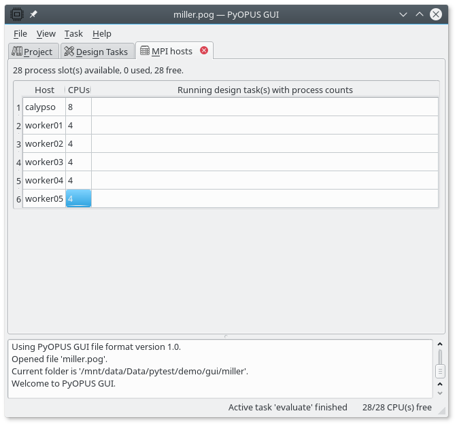This screenshot has height=426, width=457.
Task: Sort the table by the Host column header
Action: [x=44, y=90]
